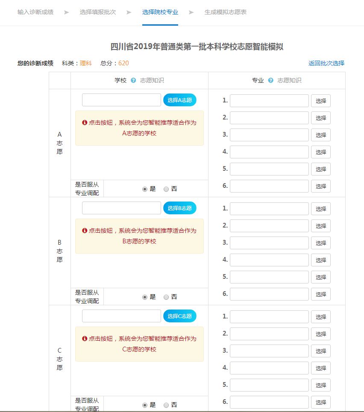This screenshot has height=412, width=364.
Task: Click the red info icon in B志愿 tip
Action: pyautogui.click(x=85, y=231)
